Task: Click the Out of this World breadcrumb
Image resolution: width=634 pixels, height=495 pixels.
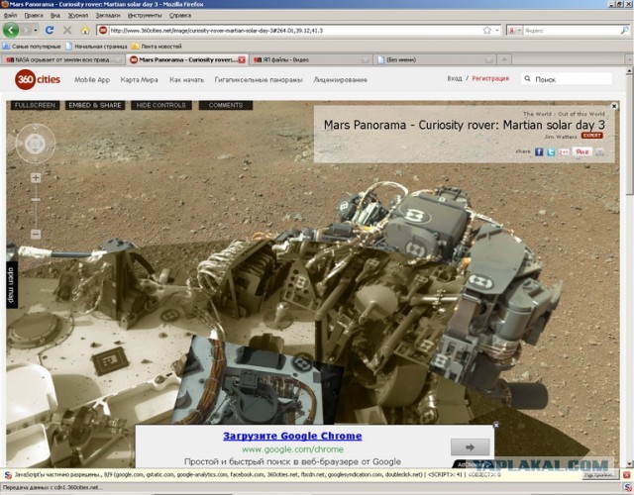Action: pyautogui.click(x=581, y=114)
